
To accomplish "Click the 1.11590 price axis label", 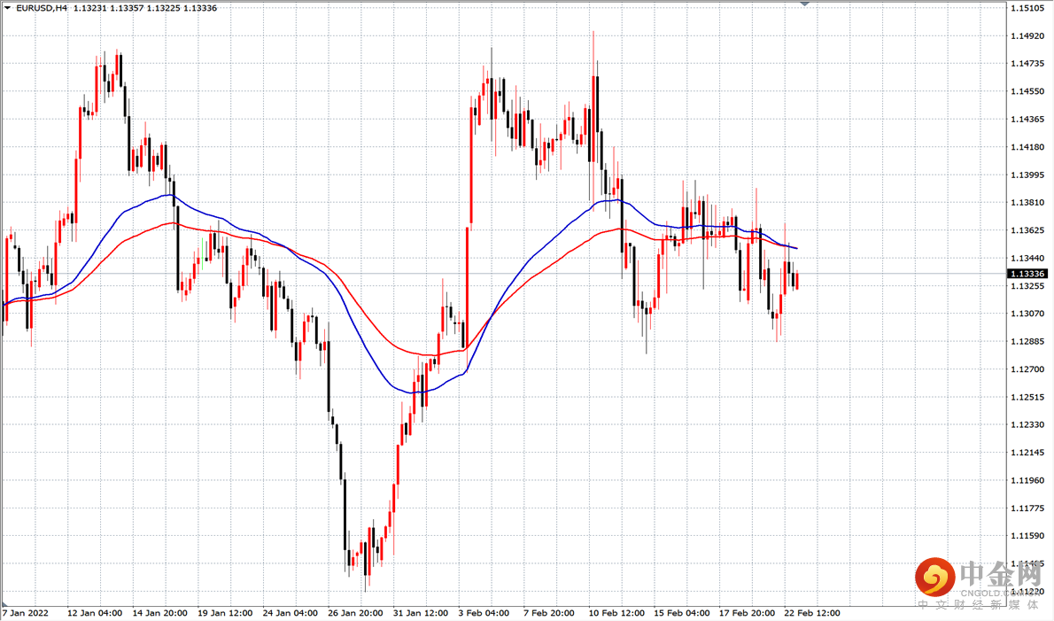I will (1027, 536).
